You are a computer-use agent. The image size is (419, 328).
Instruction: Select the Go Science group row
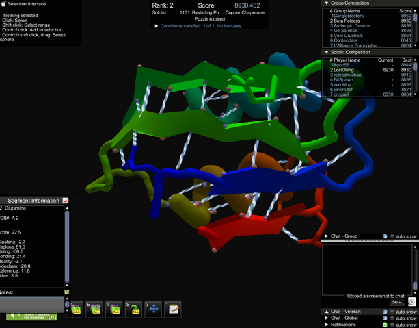[370, 31]
